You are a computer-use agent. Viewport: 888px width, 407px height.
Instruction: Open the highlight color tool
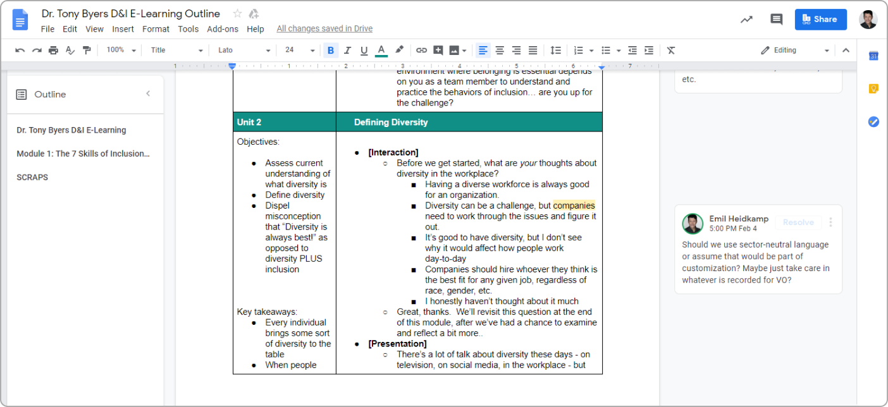click(399, 51)
